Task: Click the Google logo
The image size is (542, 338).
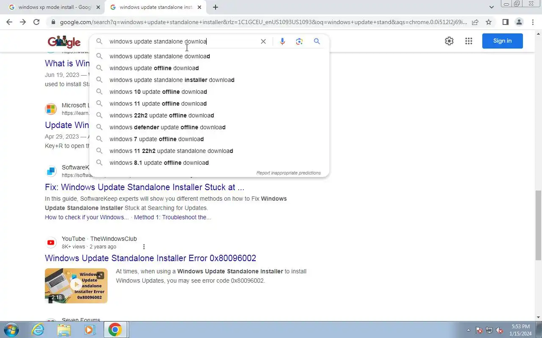Action: 64,41
